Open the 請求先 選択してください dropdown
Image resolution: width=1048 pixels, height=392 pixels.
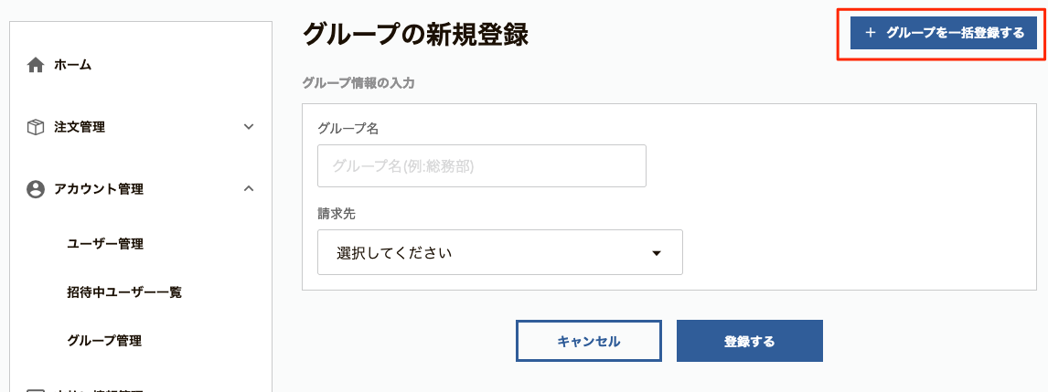coord(499,252)
